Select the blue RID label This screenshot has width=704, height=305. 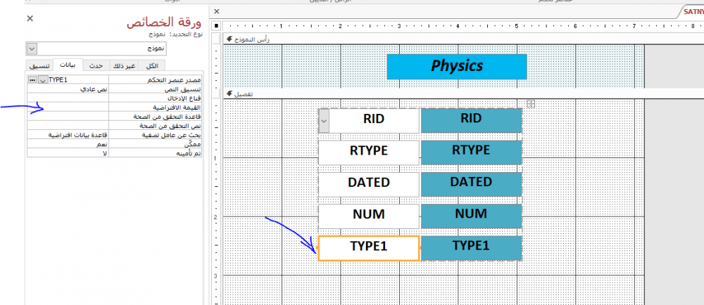(472, 120)
